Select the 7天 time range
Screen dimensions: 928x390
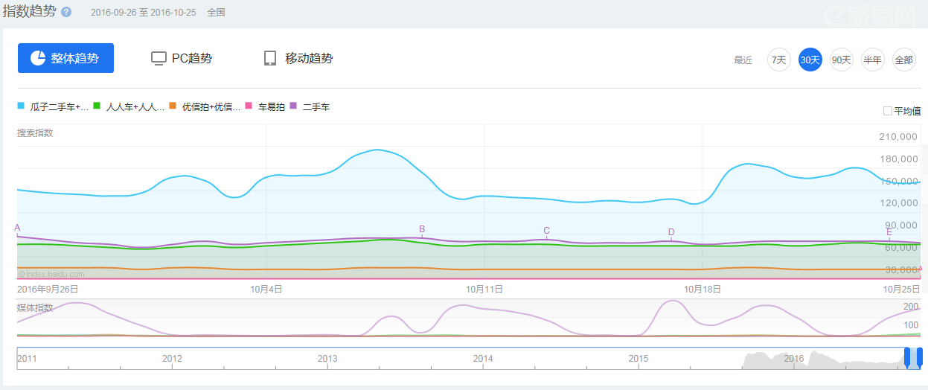778,60
